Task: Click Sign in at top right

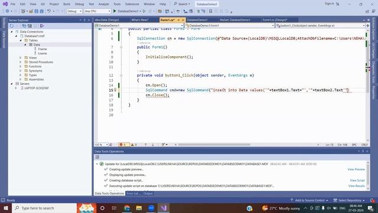Action: (x=330, y=4)
